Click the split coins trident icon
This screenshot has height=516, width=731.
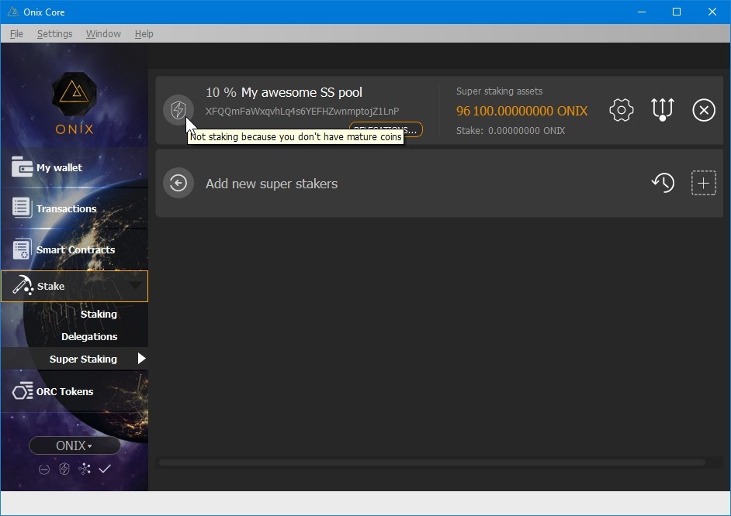coord(663,110)
